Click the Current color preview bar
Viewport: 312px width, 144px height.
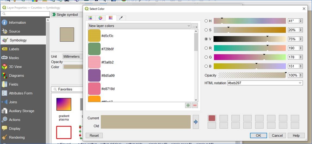(x=146, y=118)
